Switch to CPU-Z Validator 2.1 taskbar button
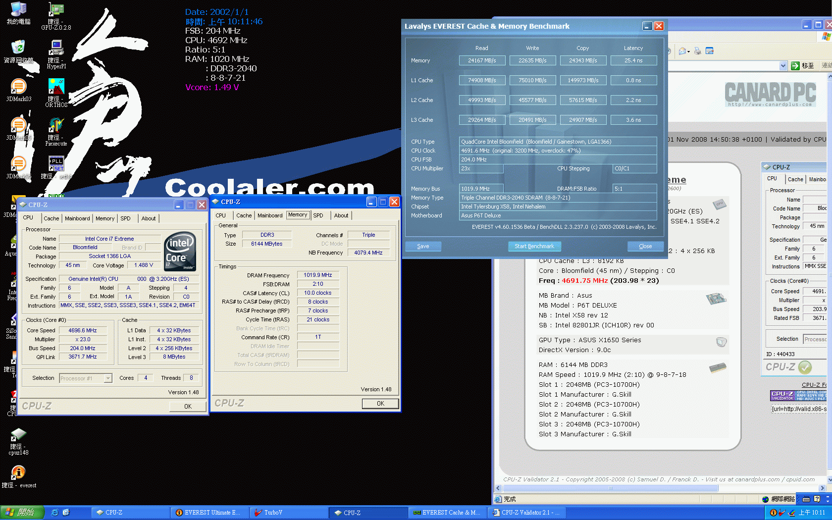 click(x=526, y=513)
